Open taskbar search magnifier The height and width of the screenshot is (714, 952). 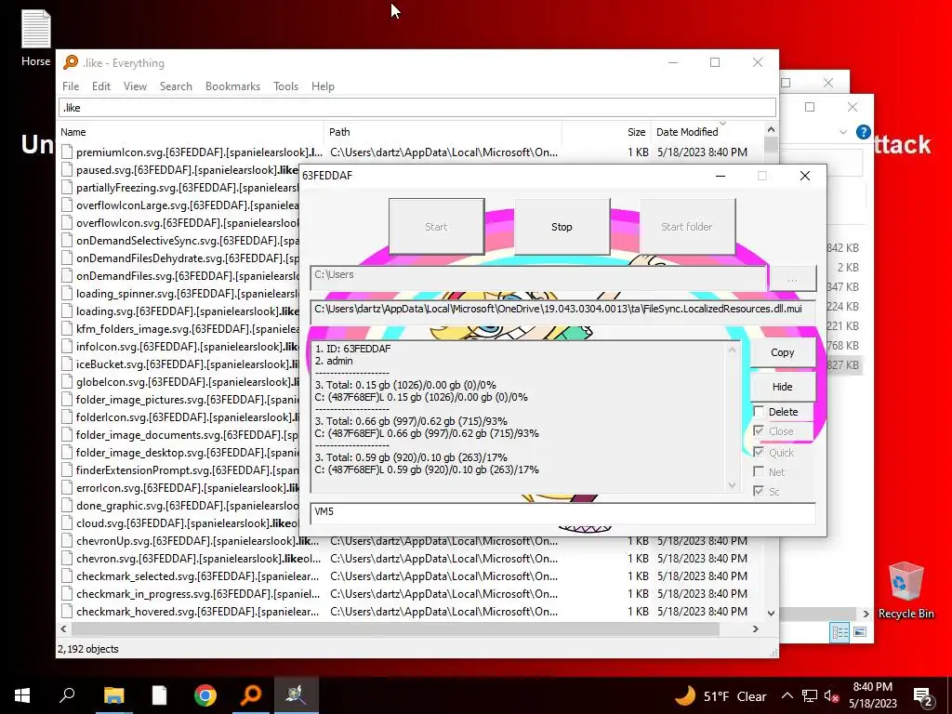[x=67, y=695]
